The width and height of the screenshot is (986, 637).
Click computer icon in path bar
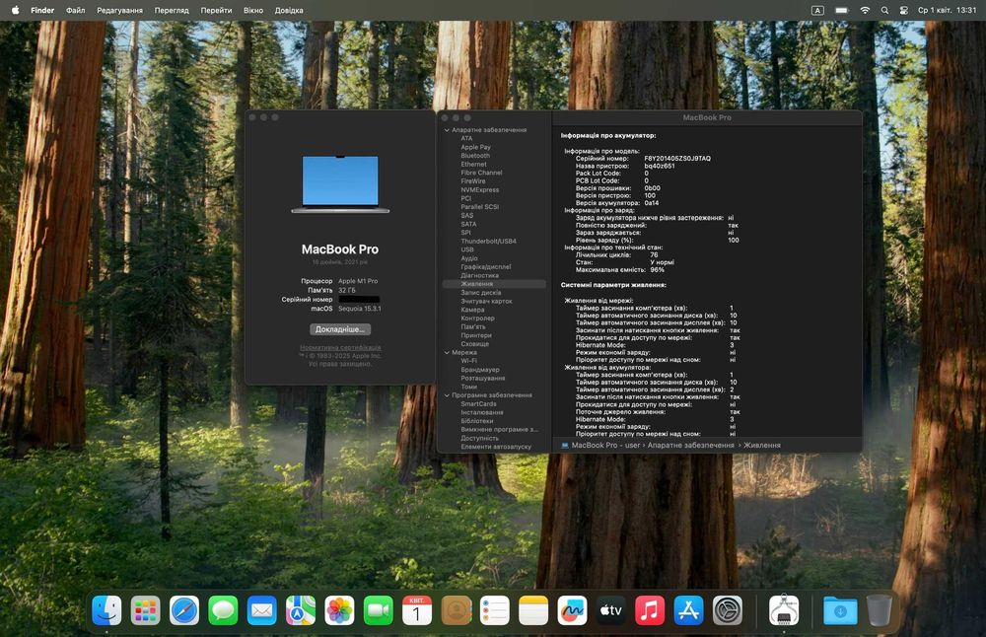(565, 445)
